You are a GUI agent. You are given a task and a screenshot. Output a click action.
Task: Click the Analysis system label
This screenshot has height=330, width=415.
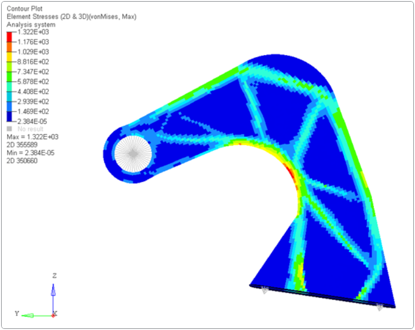point(31,25)
